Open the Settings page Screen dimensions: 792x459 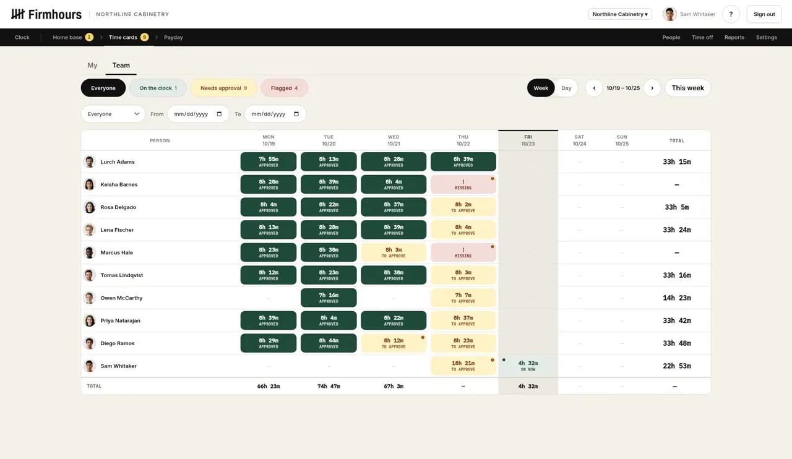[x=767, y=37]
